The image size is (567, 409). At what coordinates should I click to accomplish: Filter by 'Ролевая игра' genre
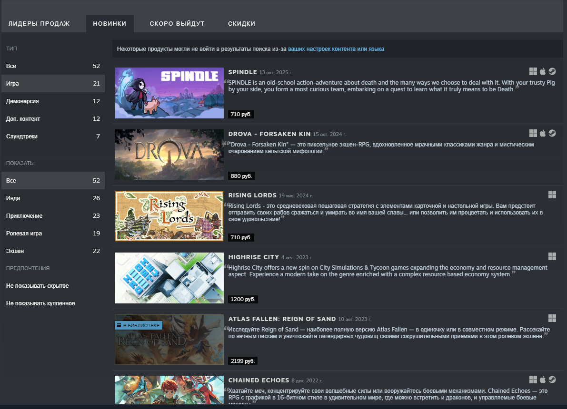[24, 234]
